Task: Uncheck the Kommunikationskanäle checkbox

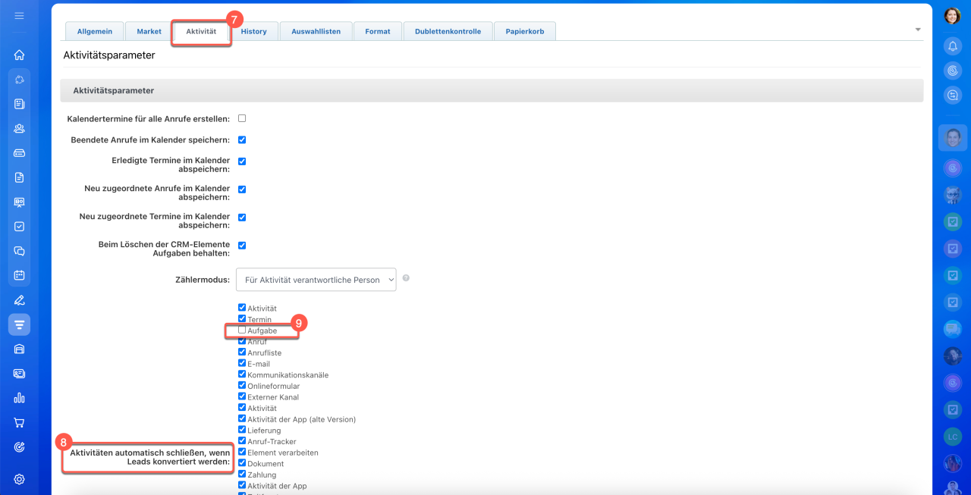Action: click(242, 374)
